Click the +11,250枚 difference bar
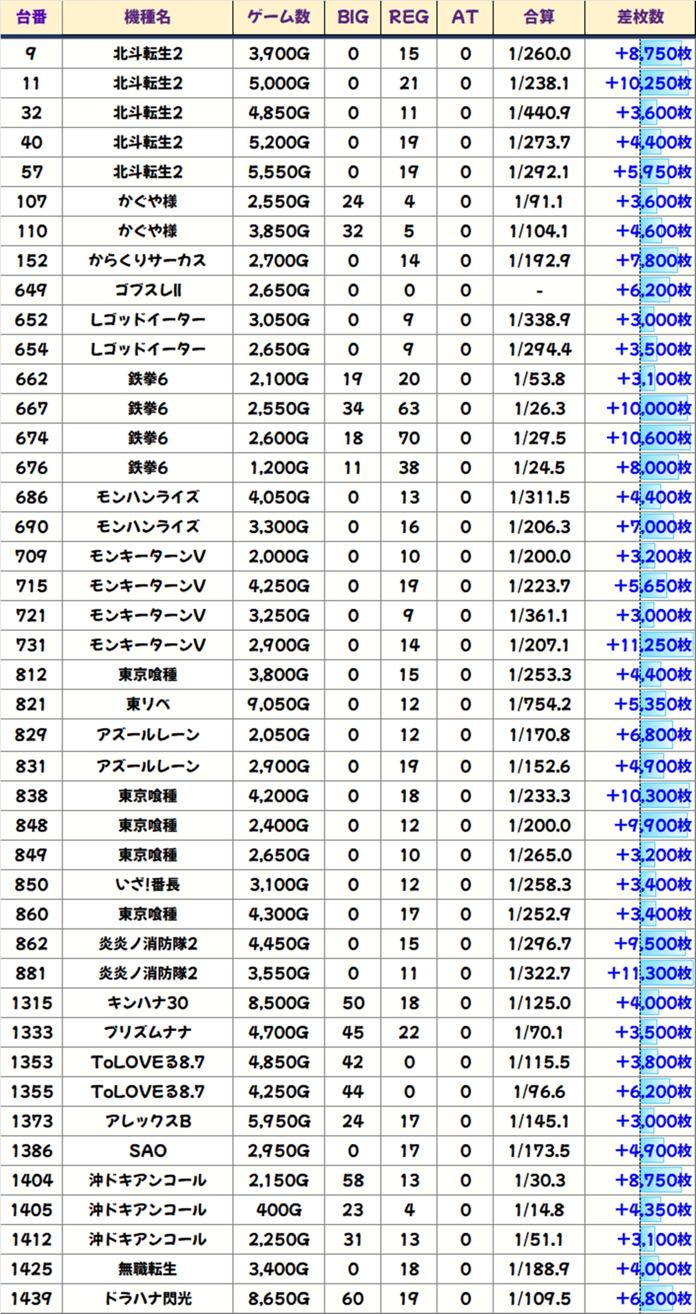The image size is (696, 1314). tap(666, 645)
